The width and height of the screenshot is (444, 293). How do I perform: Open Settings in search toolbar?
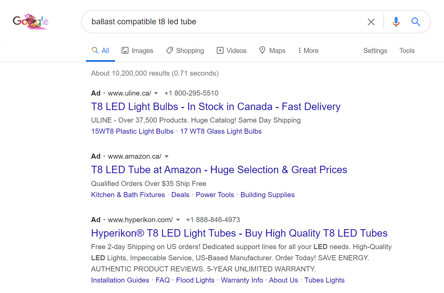(375, 51)
